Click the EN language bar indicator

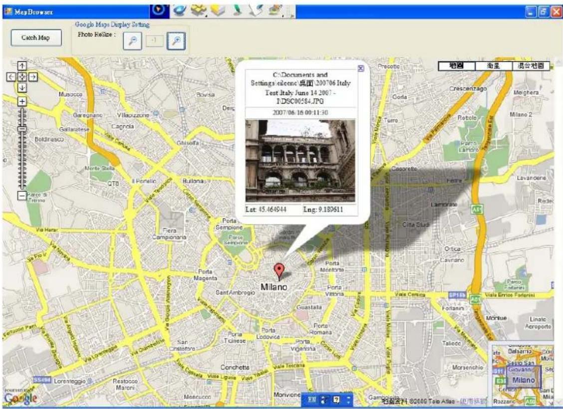311,400
